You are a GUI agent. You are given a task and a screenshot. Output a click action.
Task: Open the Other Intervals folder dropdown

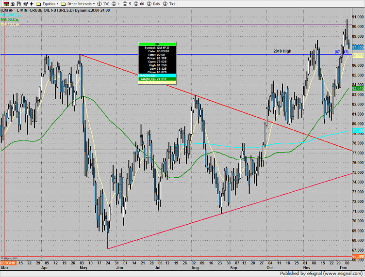[x=78, y=4]
